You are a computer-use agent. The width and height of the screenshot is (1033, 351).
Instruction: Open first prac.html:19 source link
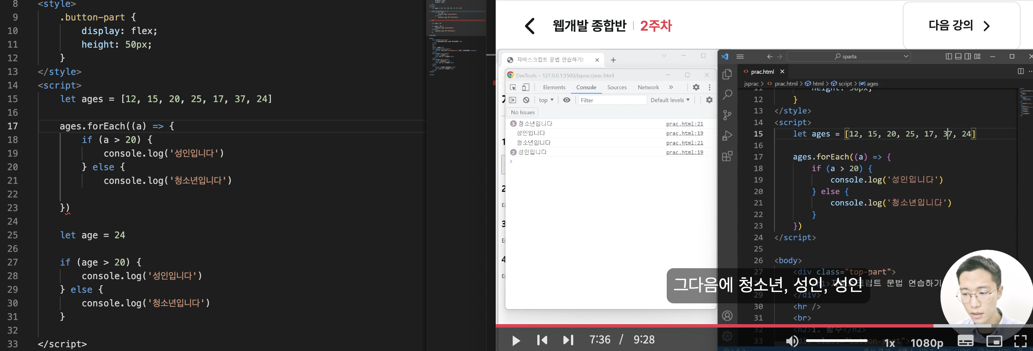[x=685, y=134]
